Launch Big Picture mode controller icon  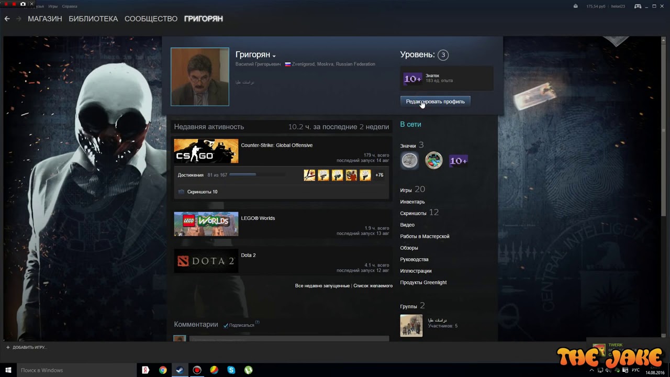pos(638,6)
